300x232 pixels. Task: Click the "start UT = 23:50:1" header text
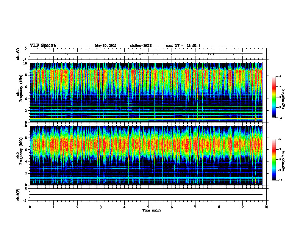[183, 45]
